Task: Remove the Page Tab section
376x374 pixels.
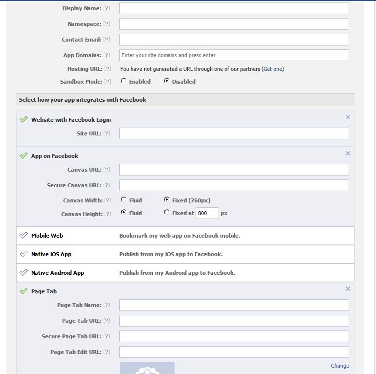Action: click(x=348, y=288)
